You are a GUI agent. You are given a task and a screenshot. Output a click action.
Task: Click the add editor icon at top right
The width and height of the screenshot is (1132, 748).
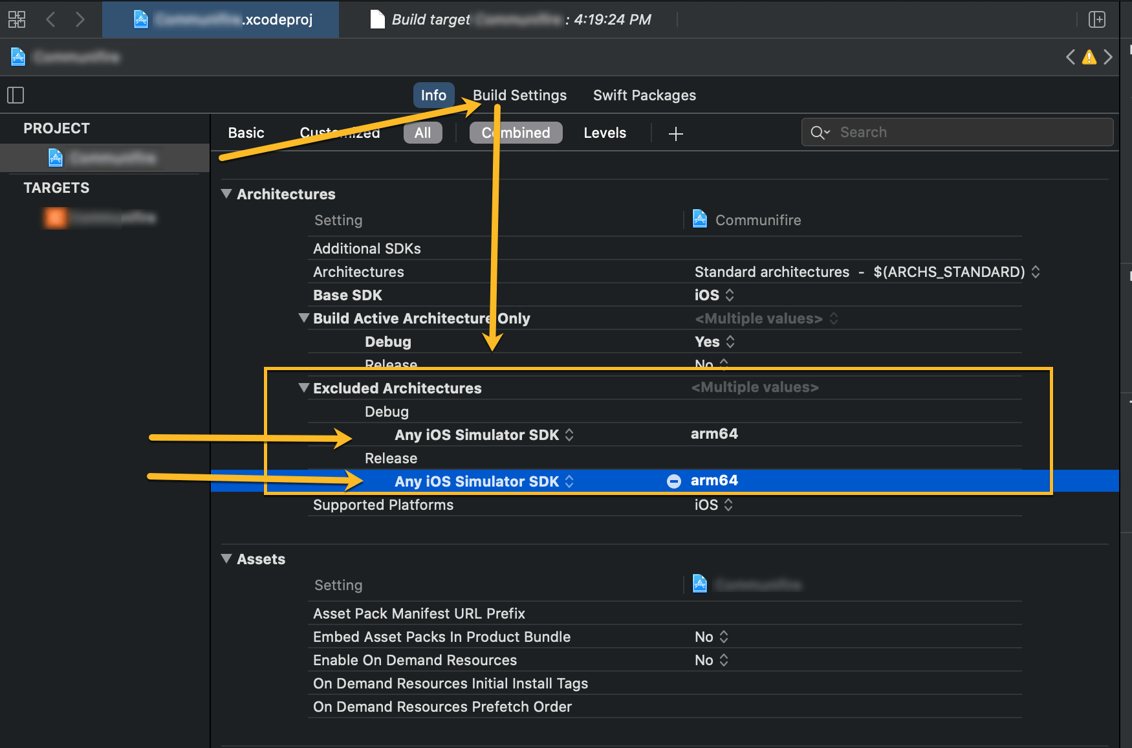[x=1098, y=19]
